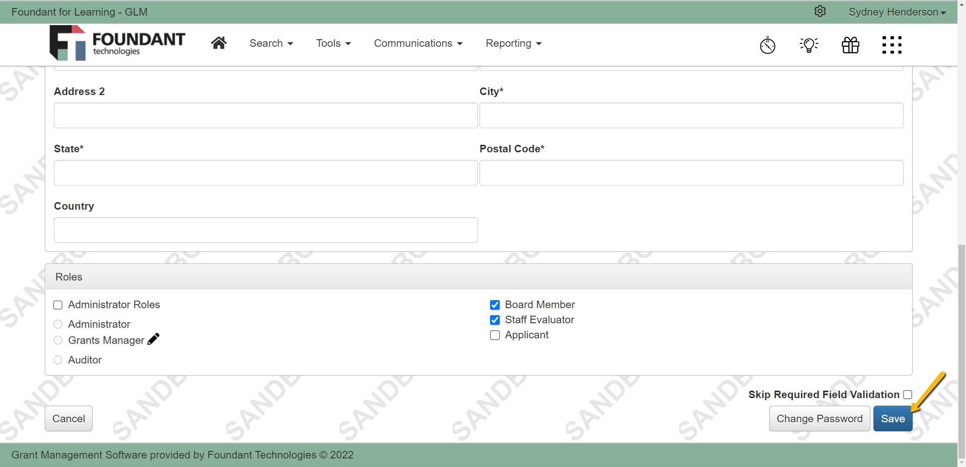Image resolution: width=966 pixels, height=467 pixels.
Task: Select the Auditor role
Action: click(57, 359)
